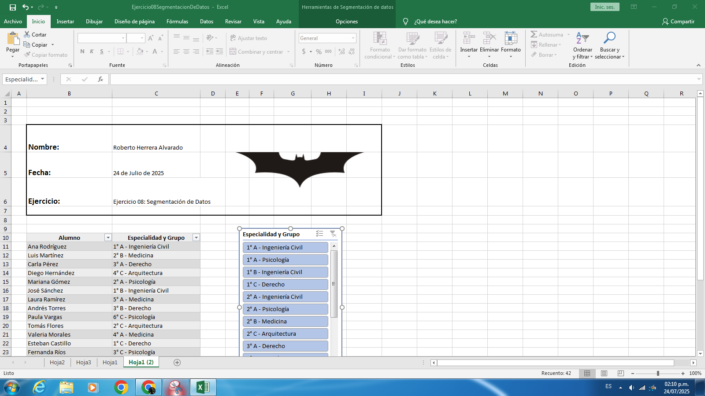Click the Eliminar celdas icon
The image size is (705, 396).
[489, 39]
